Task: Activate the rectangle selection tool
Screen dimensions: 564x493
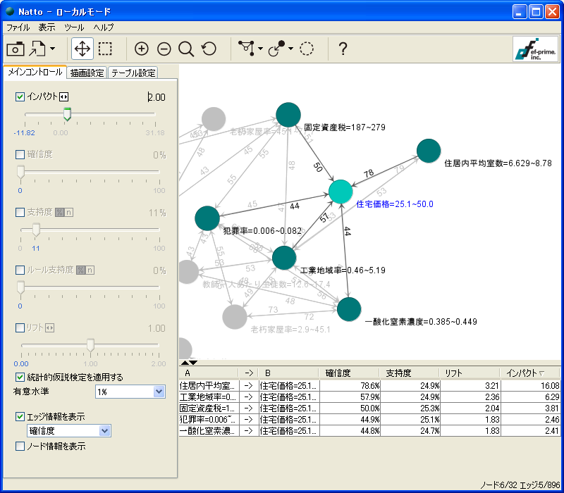Action: point(105,49)
